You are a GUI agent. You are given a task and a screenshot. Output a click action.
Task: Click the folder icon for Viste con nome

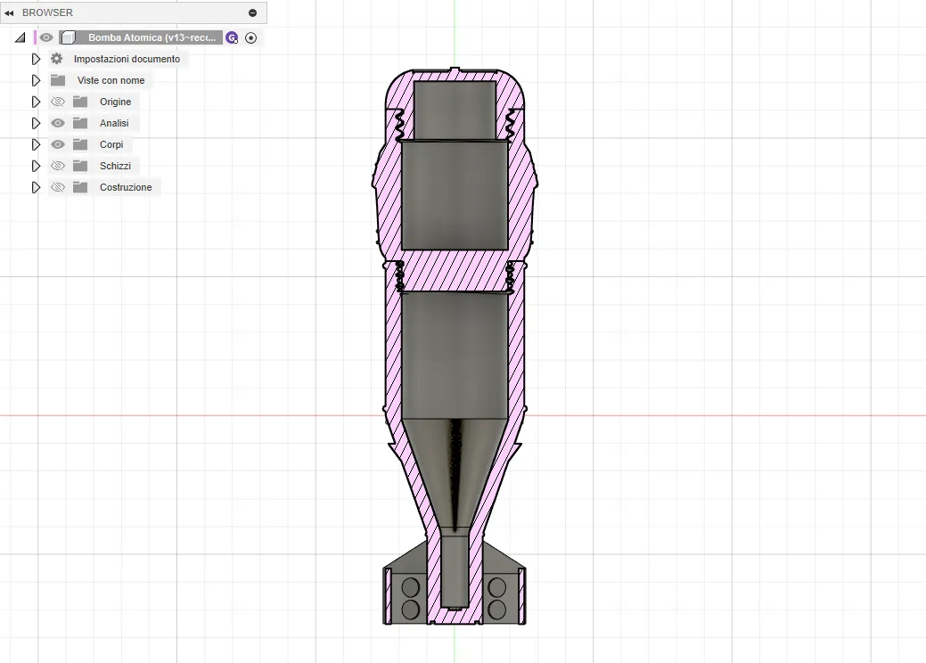coord(58,79)
